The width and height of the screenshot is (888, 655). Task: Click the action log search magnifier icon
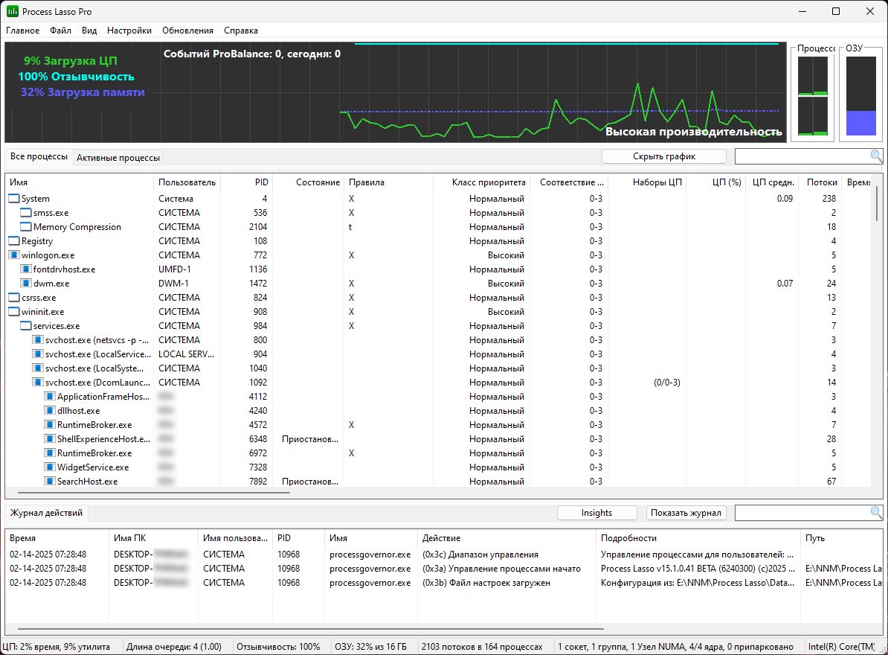876,513
